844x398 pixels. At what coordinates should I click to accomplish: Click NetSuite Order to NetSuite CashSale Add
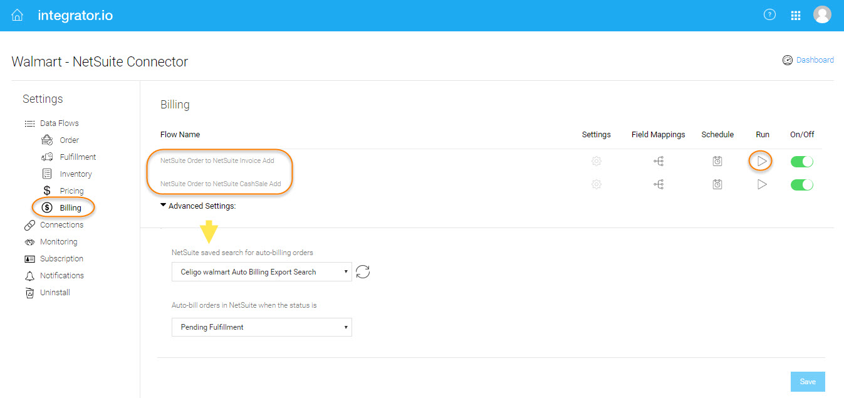(221, 184)
